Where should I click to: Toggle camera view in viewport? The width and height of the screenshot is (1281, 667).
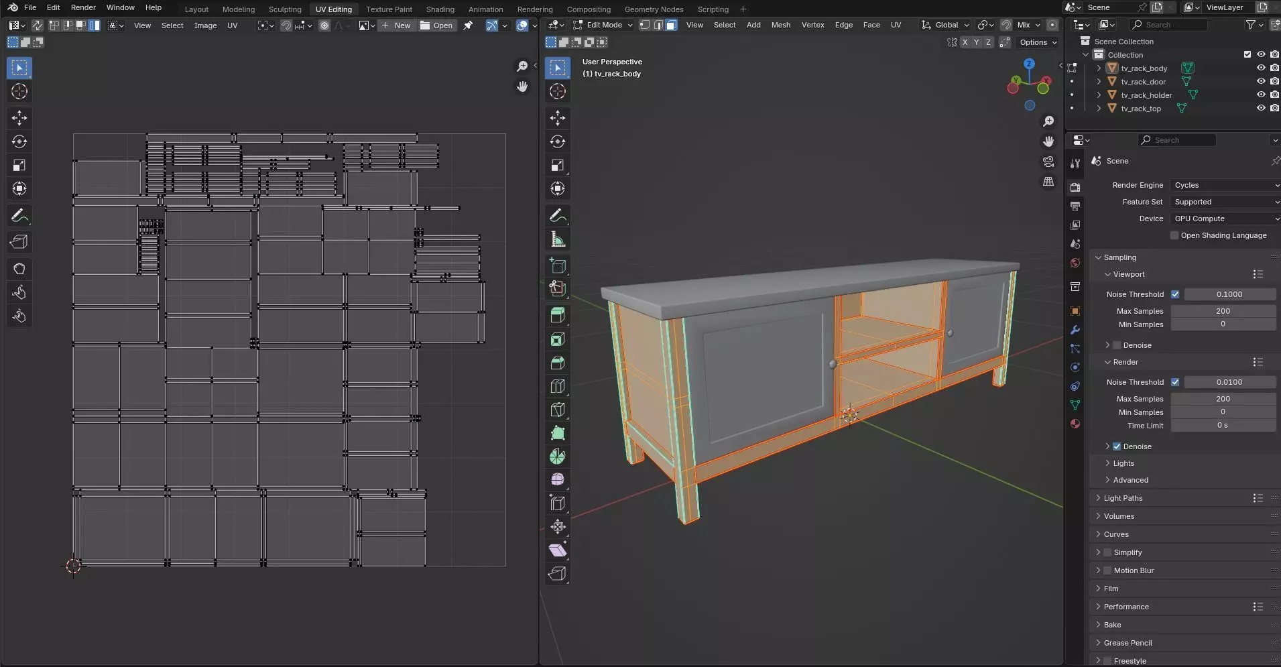(1048, 162)
